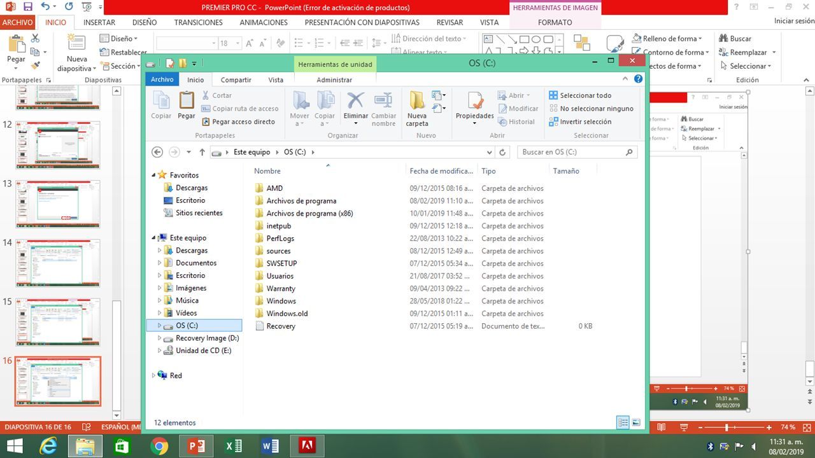Switch to Compartir tab in Explorer
This screenshot has width=815, height=458.
[236, 80]
